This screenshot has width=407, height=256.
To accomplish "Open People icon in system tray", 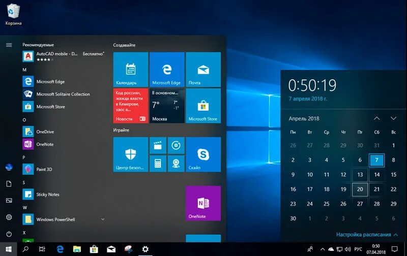I will click(310, 249).
